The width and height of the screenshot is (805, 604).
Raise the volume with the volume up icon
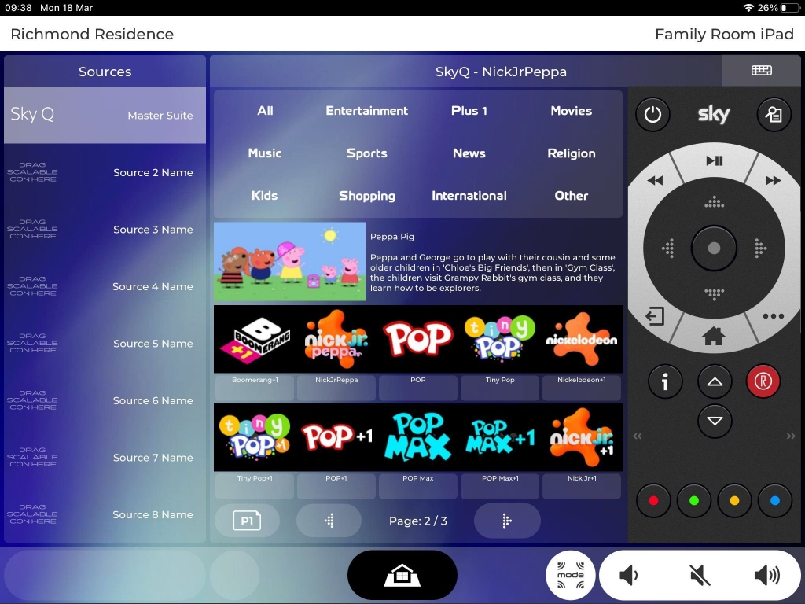click(x=766, y=576)
